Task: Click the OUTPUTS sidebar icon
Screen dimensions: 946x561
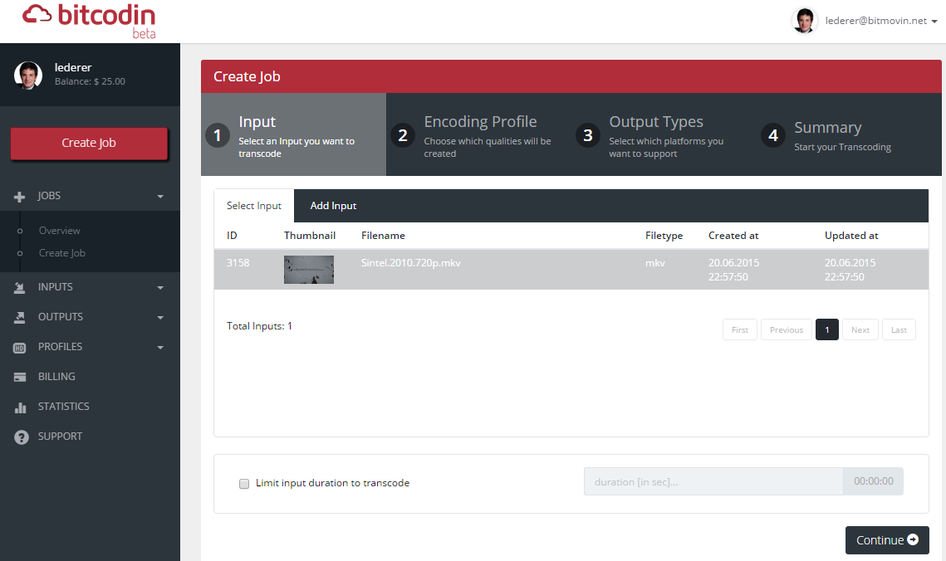Action: (x=19, y=318)
